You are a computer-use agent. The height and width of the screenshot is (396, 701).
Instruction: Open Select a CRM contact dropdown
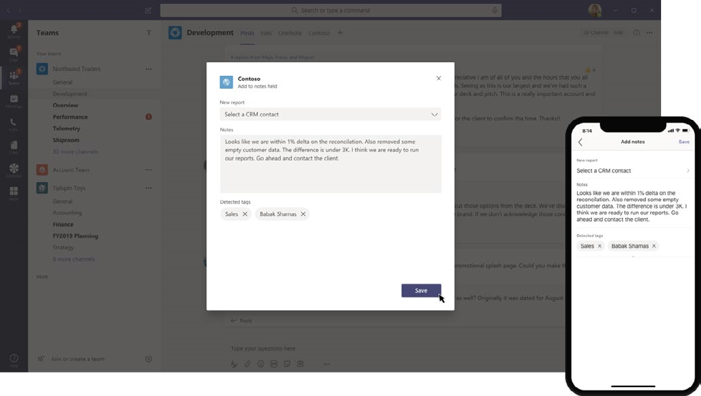(x=331, y=114)
